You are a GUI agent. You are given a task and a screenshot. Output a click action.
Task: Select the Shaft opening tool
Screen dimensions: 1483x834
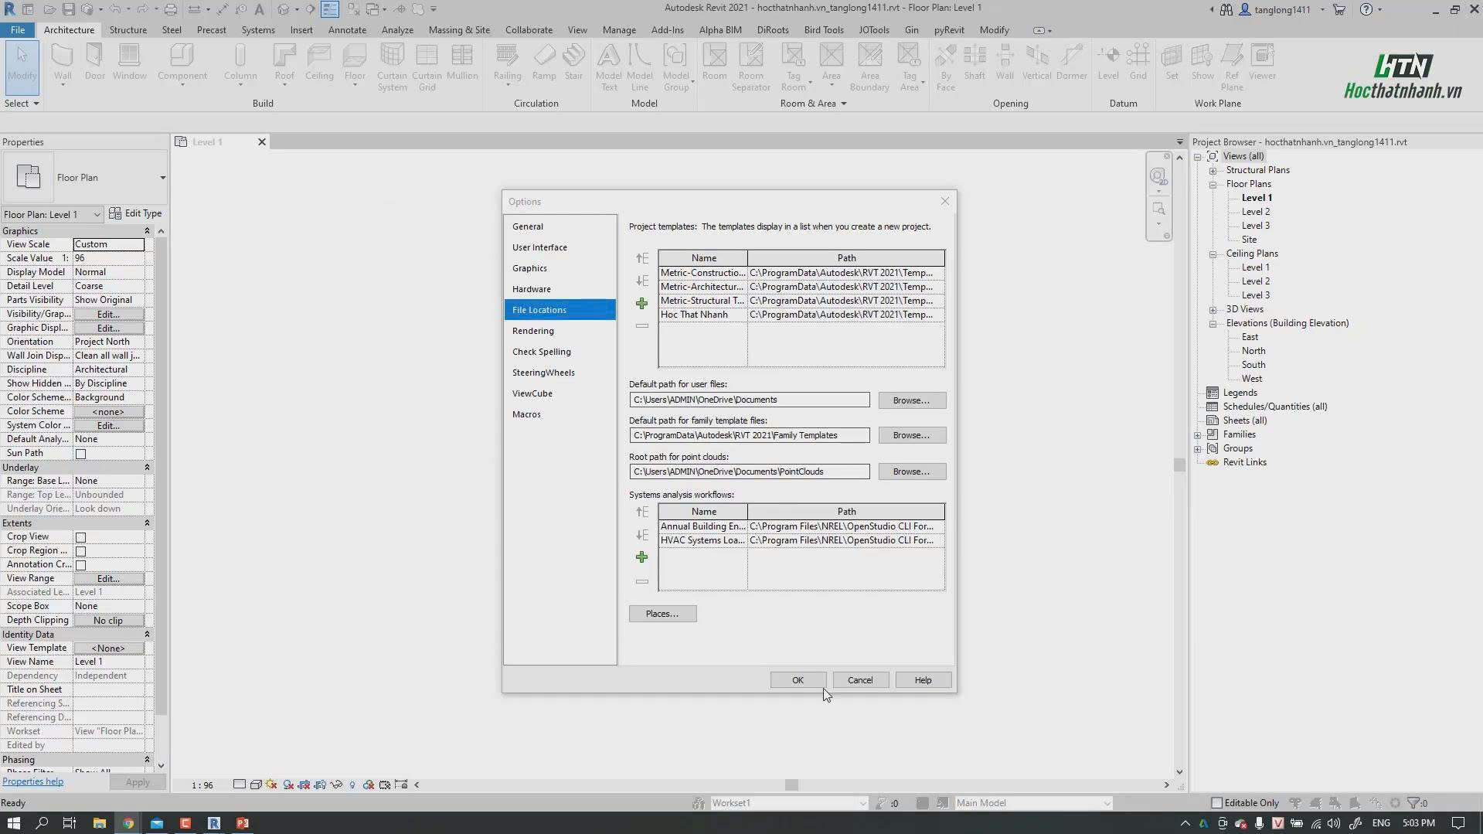974,63
